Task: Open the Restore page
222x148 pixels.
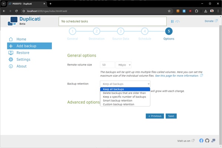Action: (23, 53)
